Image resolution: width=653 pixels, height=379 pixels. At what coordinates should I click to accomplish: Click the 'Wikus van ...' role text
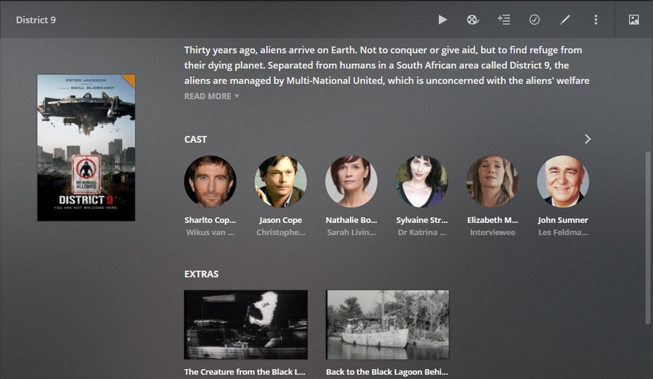coord(211,232)
